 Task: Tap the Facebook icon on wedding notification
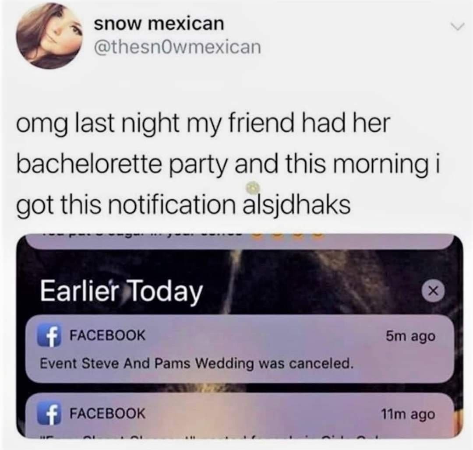pyautogui.click(x=49, y=335)
